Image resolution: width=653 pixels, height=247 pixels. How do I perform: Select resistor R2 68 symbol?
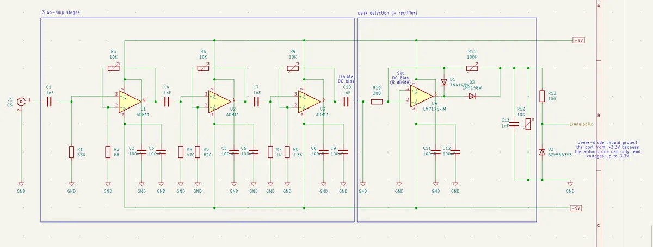(108, 151)
